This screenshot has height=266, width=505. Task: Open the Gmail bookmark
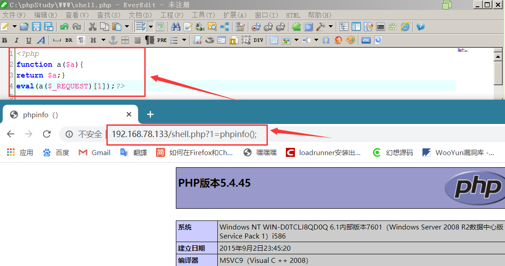coord(94,153)
